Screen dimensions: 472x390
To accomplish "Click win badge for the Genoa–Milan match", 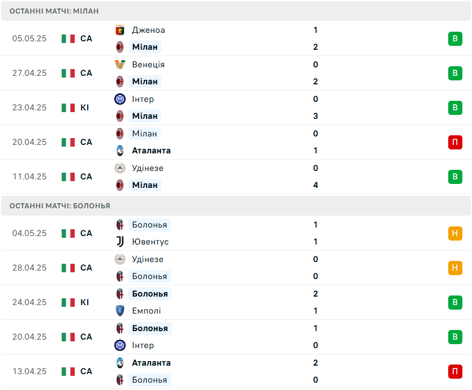I will (x=455, y=38).
